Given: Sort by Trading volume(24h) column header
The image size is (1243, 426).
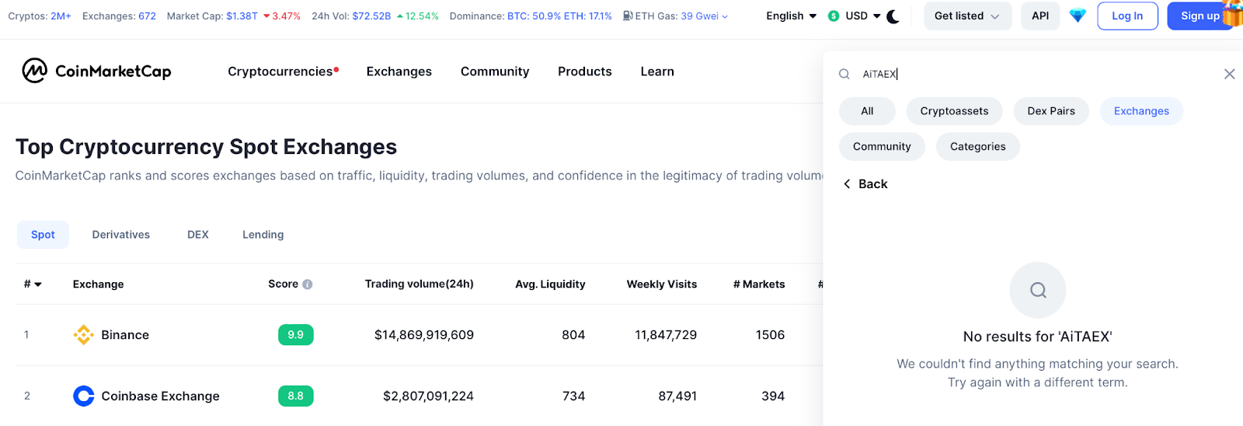Looking at the screenshot, I should [x=420, y=285].
